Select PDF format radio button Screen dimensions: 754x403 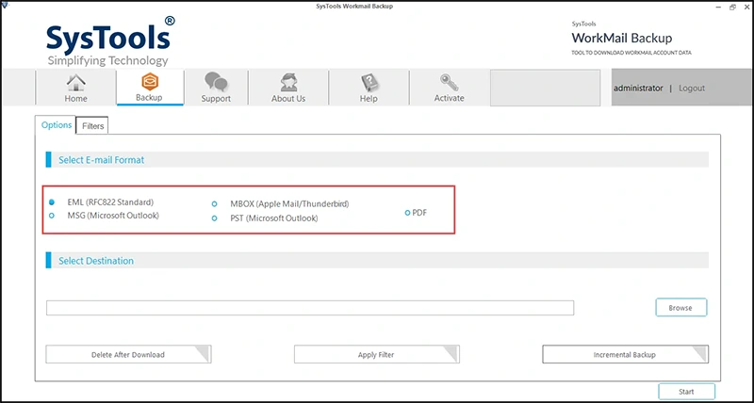(x=407, y=213)
